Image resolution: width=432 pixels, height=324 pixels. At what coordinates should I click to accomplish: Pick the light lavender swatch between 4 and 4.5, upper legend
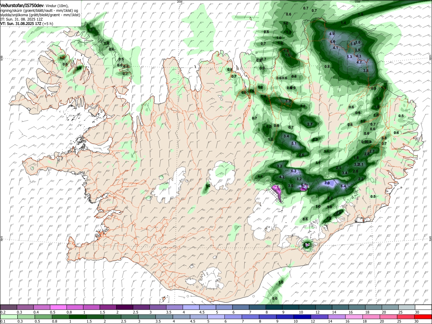[x=191, y=307]
